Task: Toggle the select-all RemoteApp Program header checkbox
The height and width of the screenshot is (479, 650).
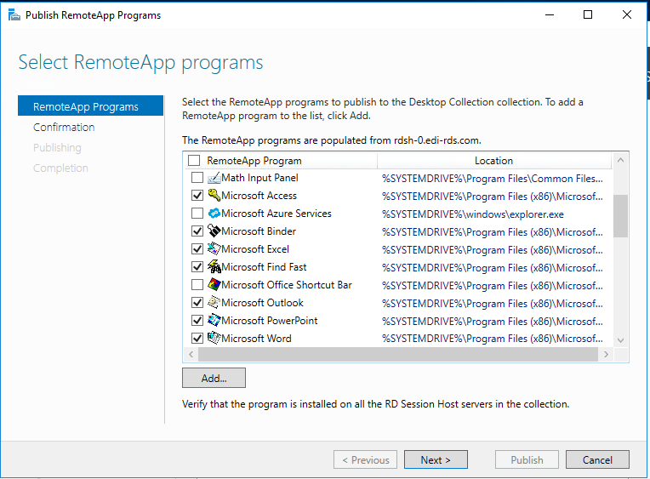Action: (194, 160)
